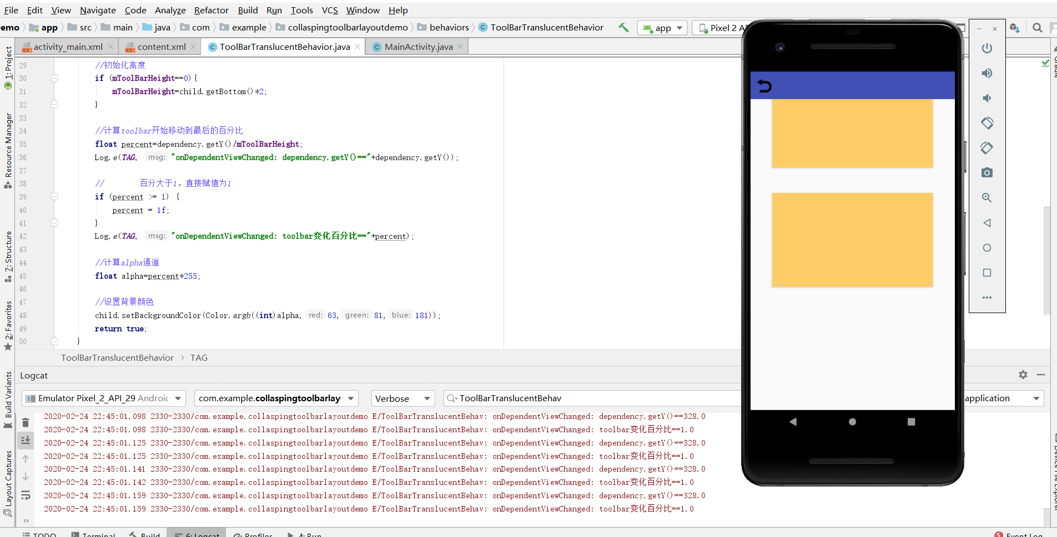Jump to previous logcat entry with up arrow
The width and height of the screenshot is (1057, 537).
(26, 459)
